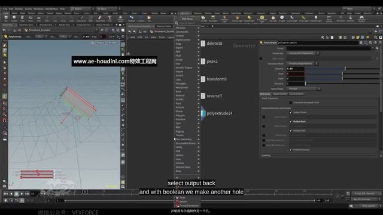Toggle the Preserve Groups checkbox
This screenshot has width=383, height=215.
coord(291,150)
